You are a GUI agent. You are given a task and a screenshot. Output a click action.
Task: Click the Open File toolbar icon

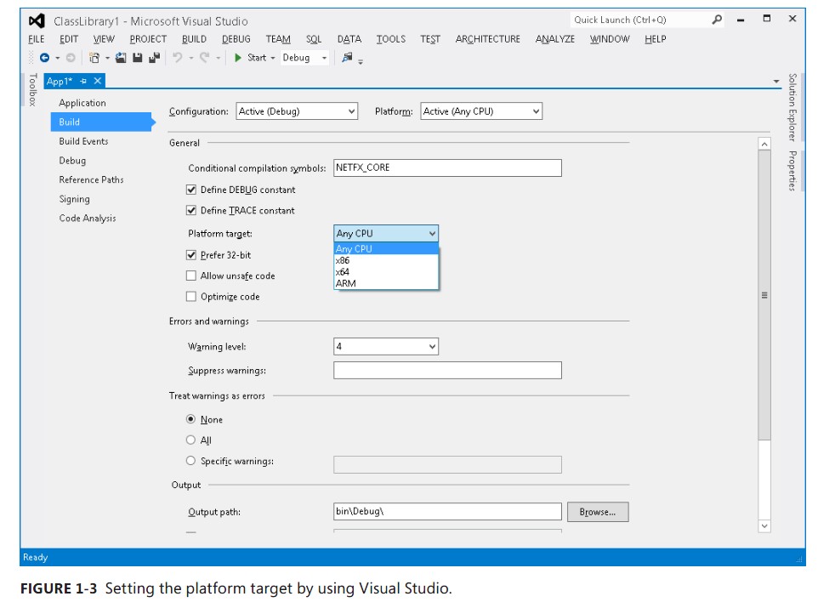coord(121,58)
